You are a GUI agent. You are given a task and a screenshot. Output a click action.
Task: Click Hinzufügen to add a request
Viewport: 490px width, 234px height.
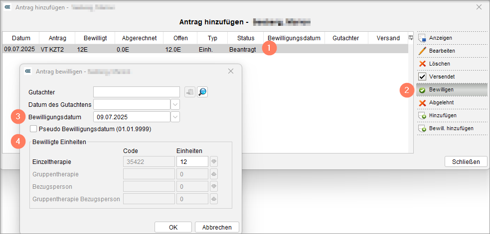(x=452, y=116)
